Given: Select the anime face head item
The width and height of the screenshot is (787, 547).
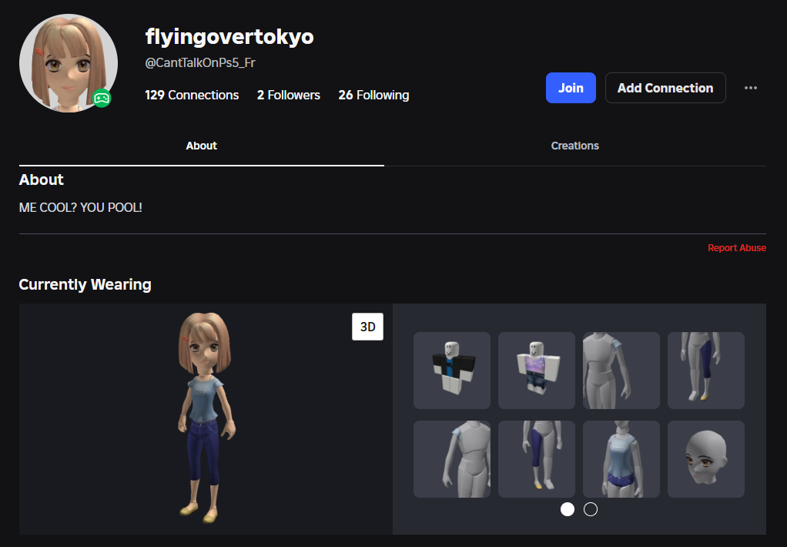Looking at the screenshot, I should (x=705, y=459).
